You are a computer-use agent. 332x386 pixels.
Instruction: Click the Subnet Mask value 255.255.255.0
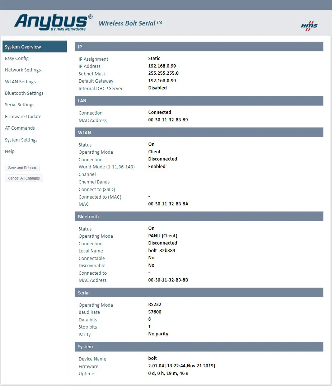coord(163,73)
